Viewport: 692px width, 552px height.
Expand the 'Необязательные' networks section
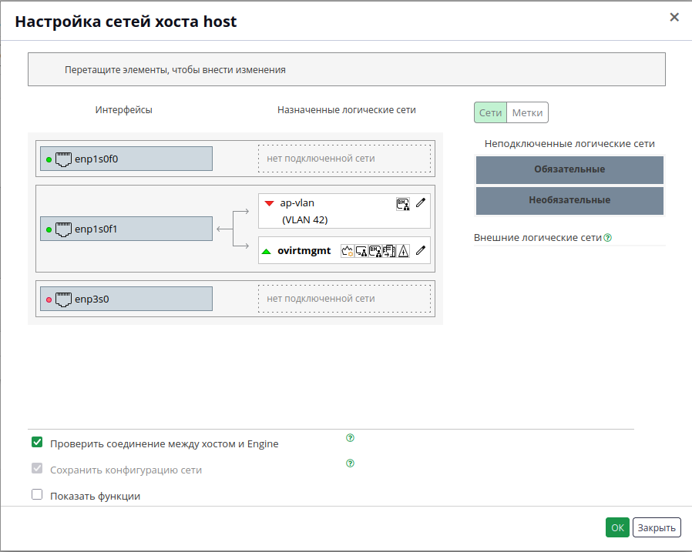point(569,201)
